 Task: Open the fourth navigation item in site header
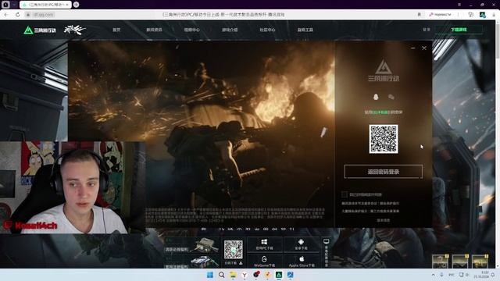point(230,30)
